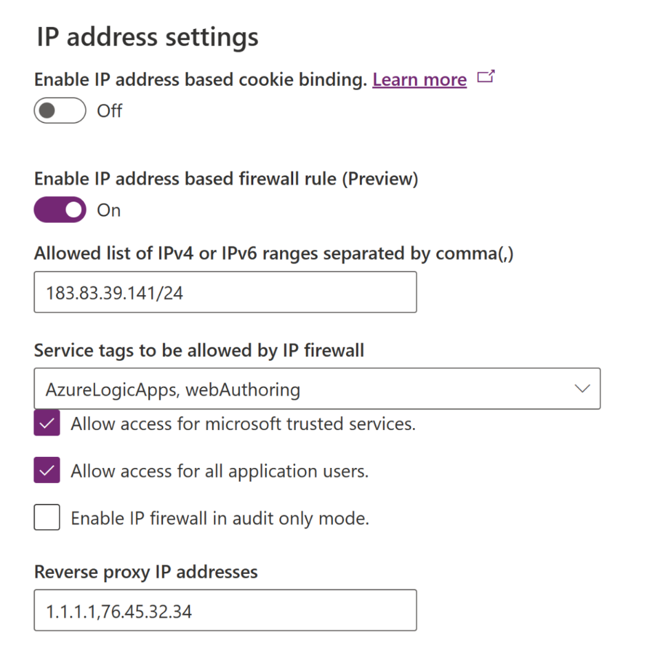
Task: Enable IP address based cookie binding toggle
Action: click(60, 111)
